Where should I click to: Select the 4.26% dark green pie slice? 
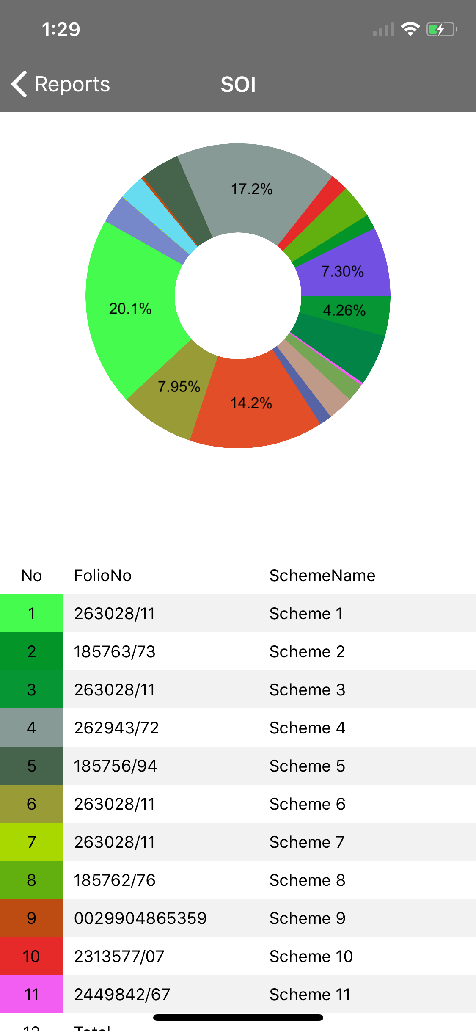click(x=344, y=311)
